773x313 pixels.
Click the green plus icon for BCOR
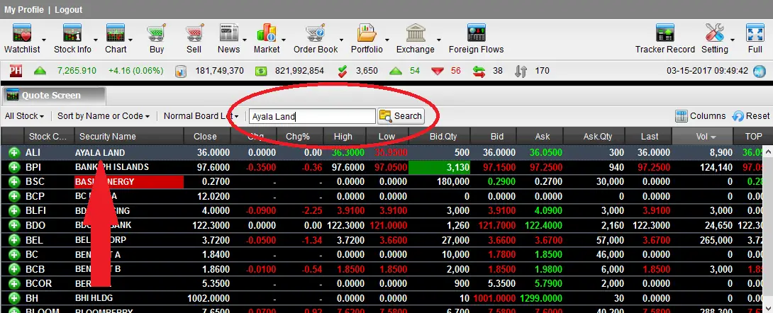click(14, 284)
